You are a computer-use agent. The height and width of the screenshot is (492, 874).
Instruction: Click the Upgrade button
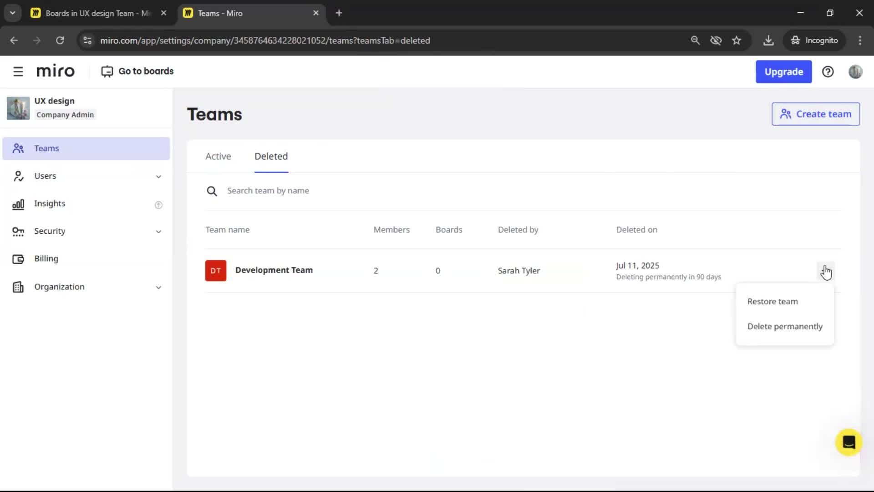click(783, 72)
